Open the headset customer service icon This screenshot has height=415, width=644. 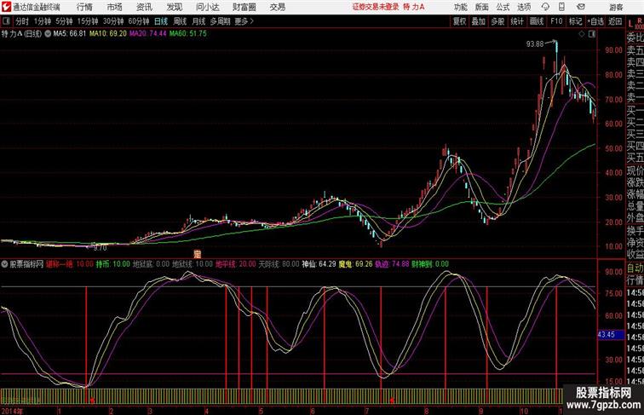(545, 7)
